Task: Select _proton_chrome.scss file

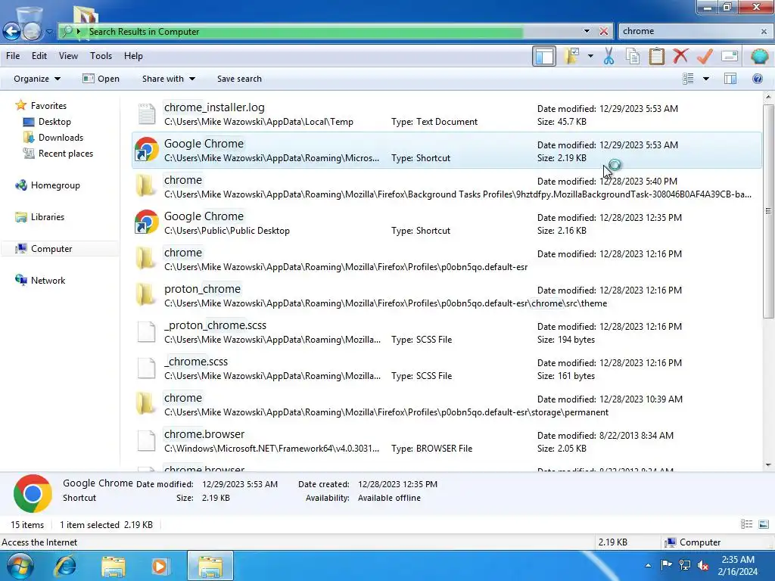Action: click(x=447, y=332)
